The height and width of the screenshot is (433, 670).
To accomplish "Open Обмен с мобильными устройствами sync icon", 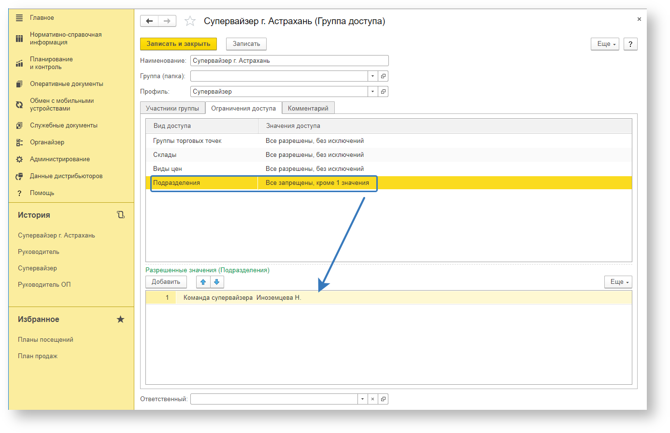I will point(19,105).
